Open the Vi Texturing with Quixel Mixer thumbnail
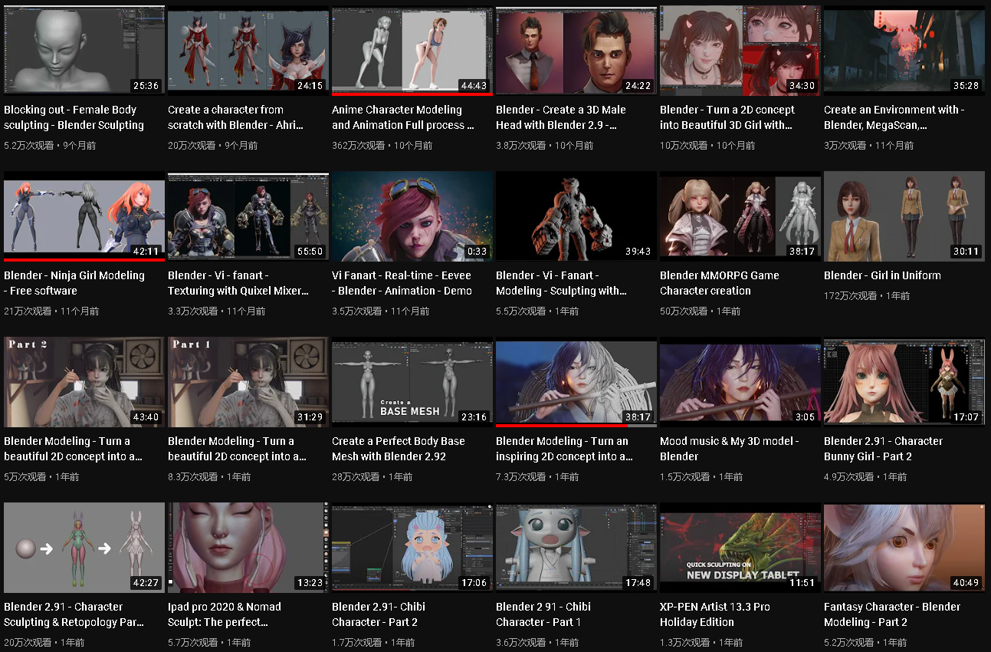 point(248,216)
